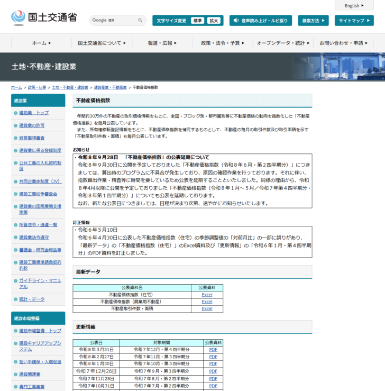Open the ホーム navigation menu
The image size is (385, 391).
(41, 43)
